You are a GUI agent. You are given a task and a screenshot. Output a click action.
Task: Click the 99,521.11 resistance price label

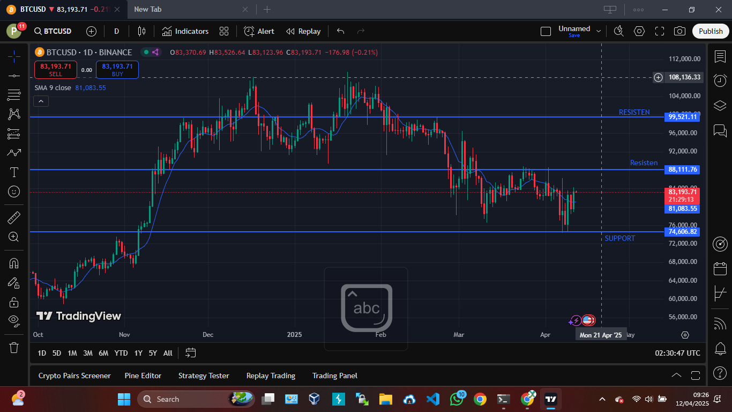(x=683, y=116)
